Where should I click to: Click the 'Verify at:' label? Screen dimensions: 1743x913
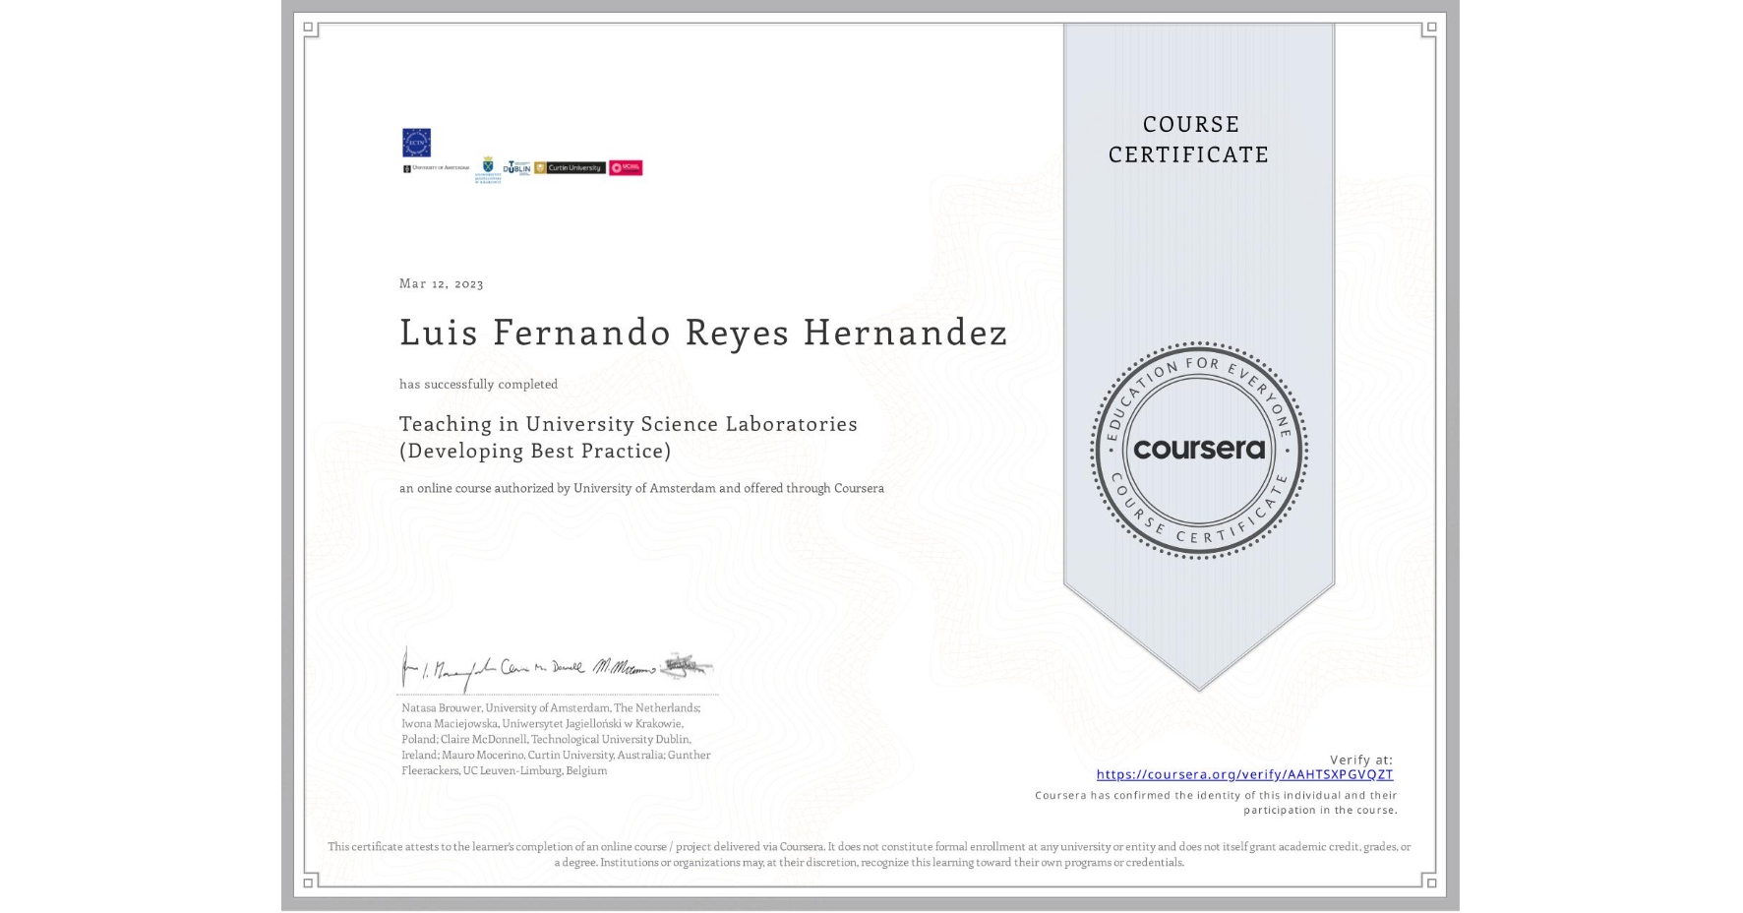coord(1361,760)
